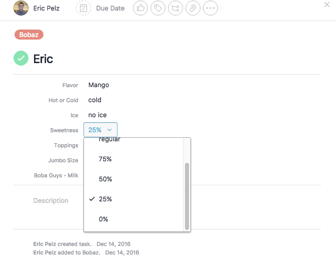Open the more actions ellipsis menu
This screenshot has width=336, height=264.
[210, 8]
